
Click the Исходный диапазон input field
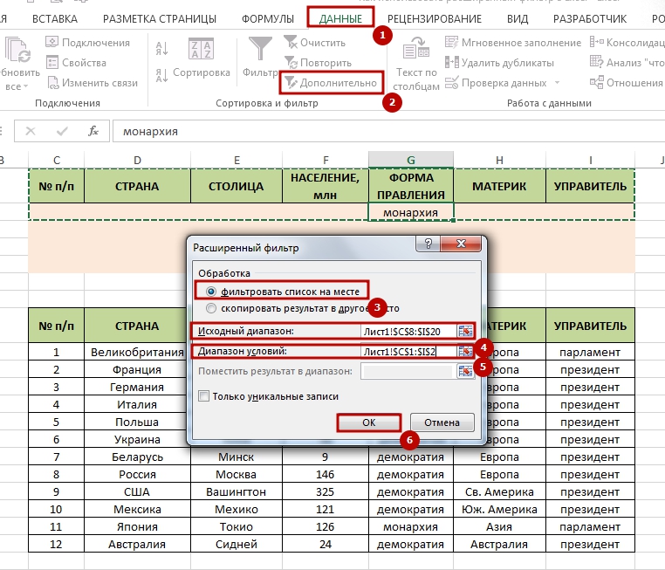click(x=408, y=331)
